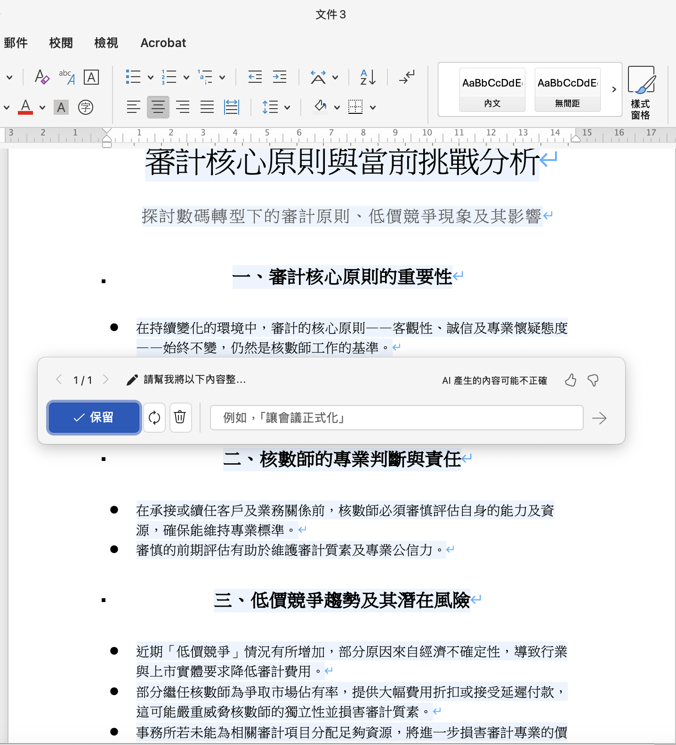Click the clear all formatting icon
The image size is (676, 745).
point(42,77)
